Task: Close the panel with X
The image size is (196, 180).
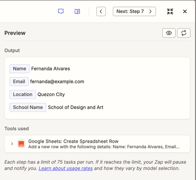Action: (185, 11)
